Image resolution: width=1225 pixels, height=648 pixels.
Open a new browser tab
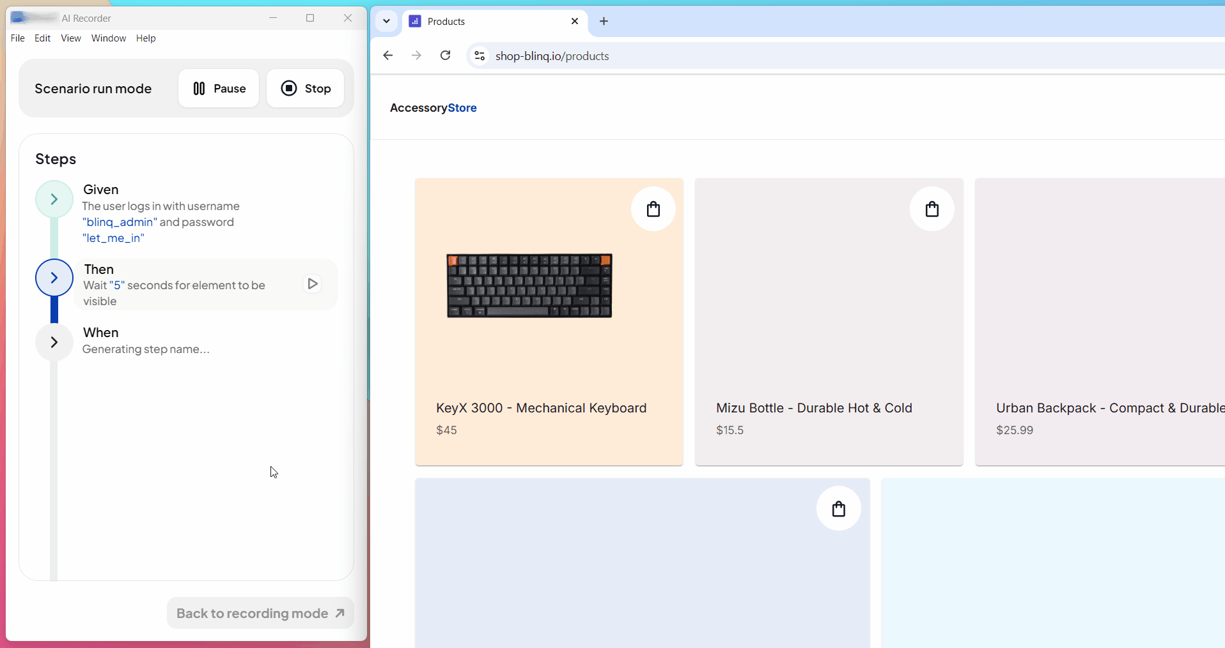click(x=604, y=21)
